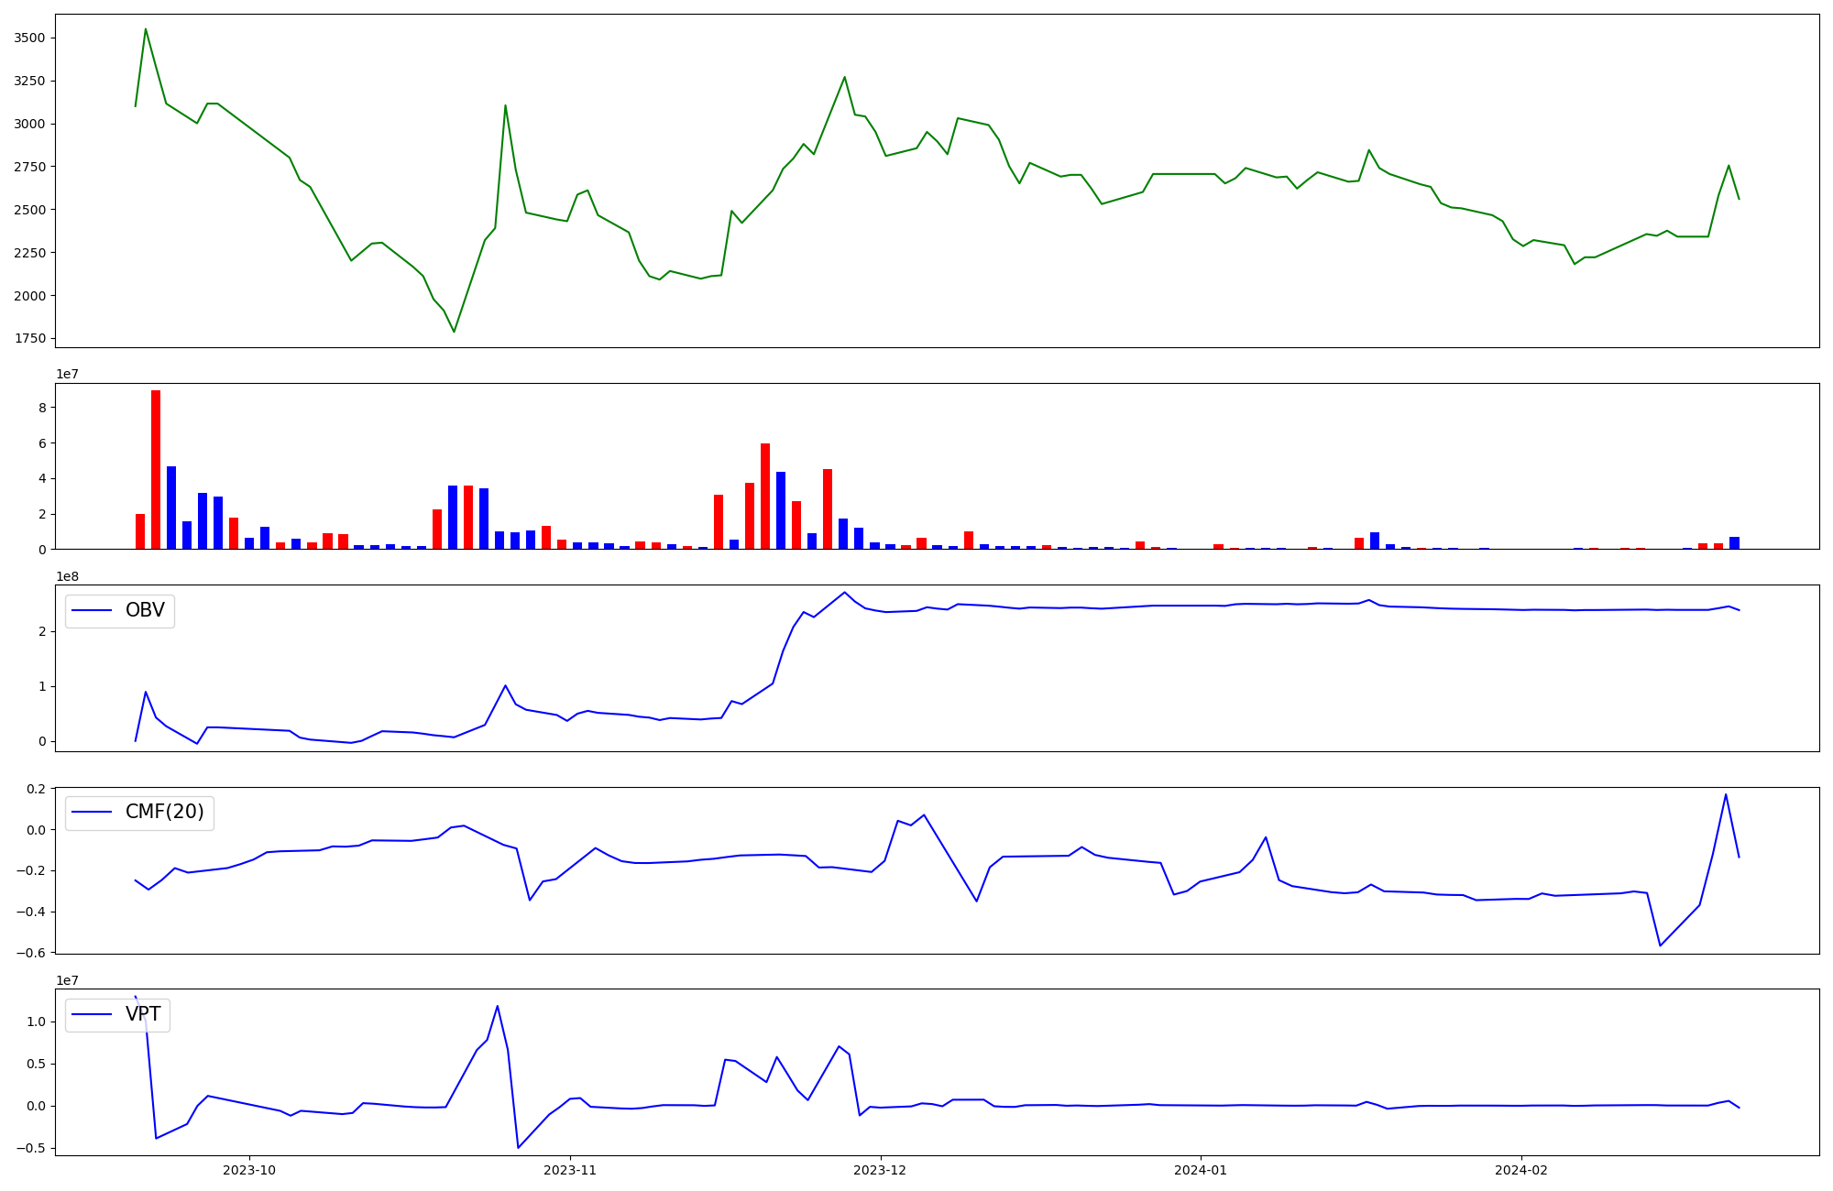Click the 1750 price axis tick label
The width and height of the screenshot is (1833, 1191).
point(30,338)
